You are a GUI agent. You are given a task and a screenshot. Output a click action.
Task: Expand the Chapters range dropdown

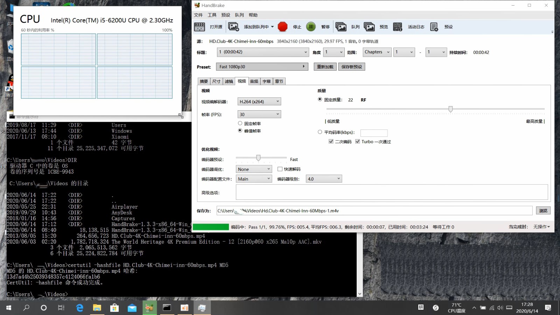pyautogui.click(x=377, y=52)
